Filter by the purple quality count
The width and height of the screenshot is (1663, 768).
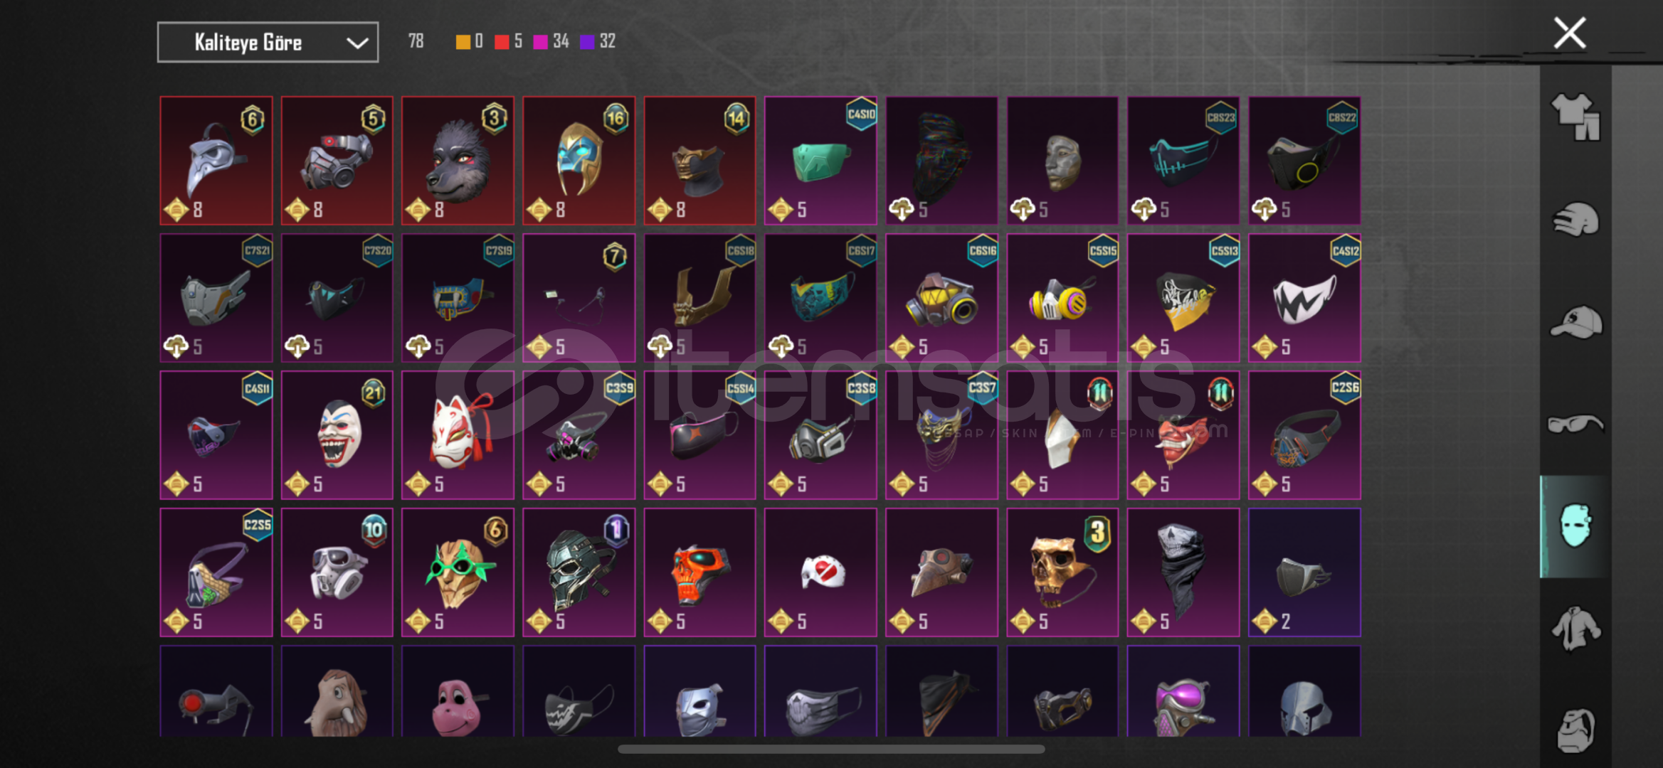coord(598,42)
